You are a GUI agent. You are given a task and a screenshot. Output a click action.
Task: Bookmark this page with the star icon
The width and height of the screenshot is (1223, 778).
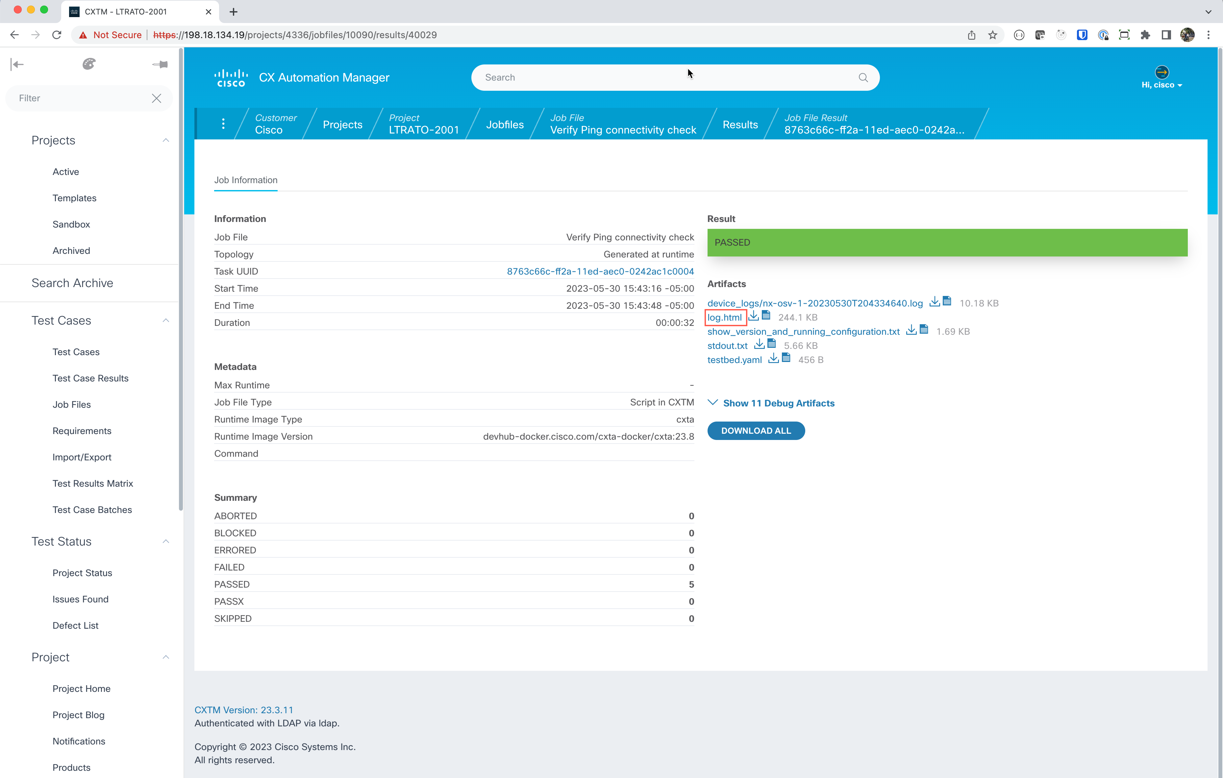992,35
